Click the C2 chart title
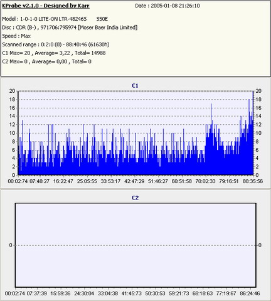Screen dimensions: 271x301 pos(135,198)
